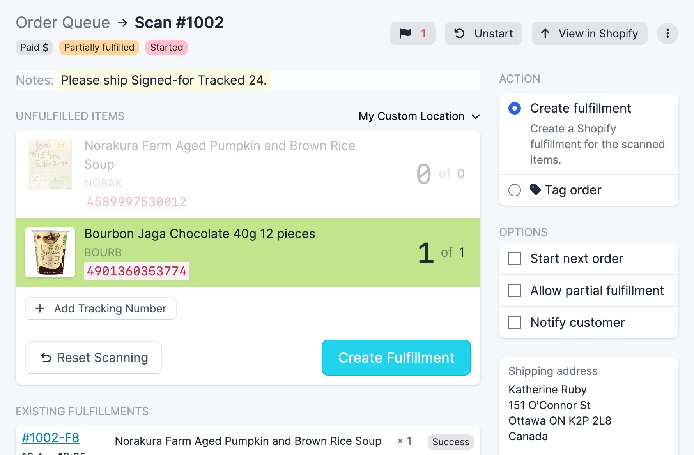The image size is (694, 455).
Task: Click the flag icon button
Action: [x=405, y=34]
